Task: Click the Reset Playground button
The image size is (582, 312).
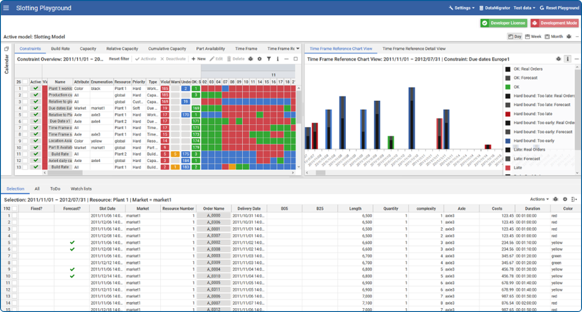Action: pos(560,8)
